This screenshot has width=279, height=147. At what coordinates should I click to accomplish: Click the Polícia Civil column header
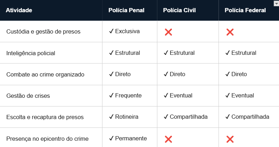[179, 10]
